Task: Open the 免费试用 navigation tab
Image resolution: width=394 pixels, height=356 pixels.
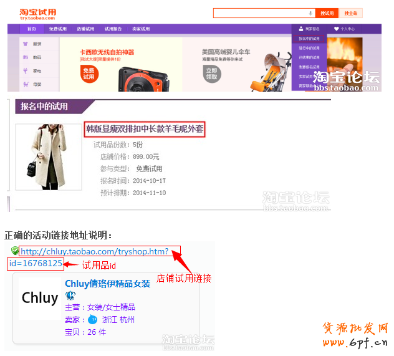Action: coord(57,29)
